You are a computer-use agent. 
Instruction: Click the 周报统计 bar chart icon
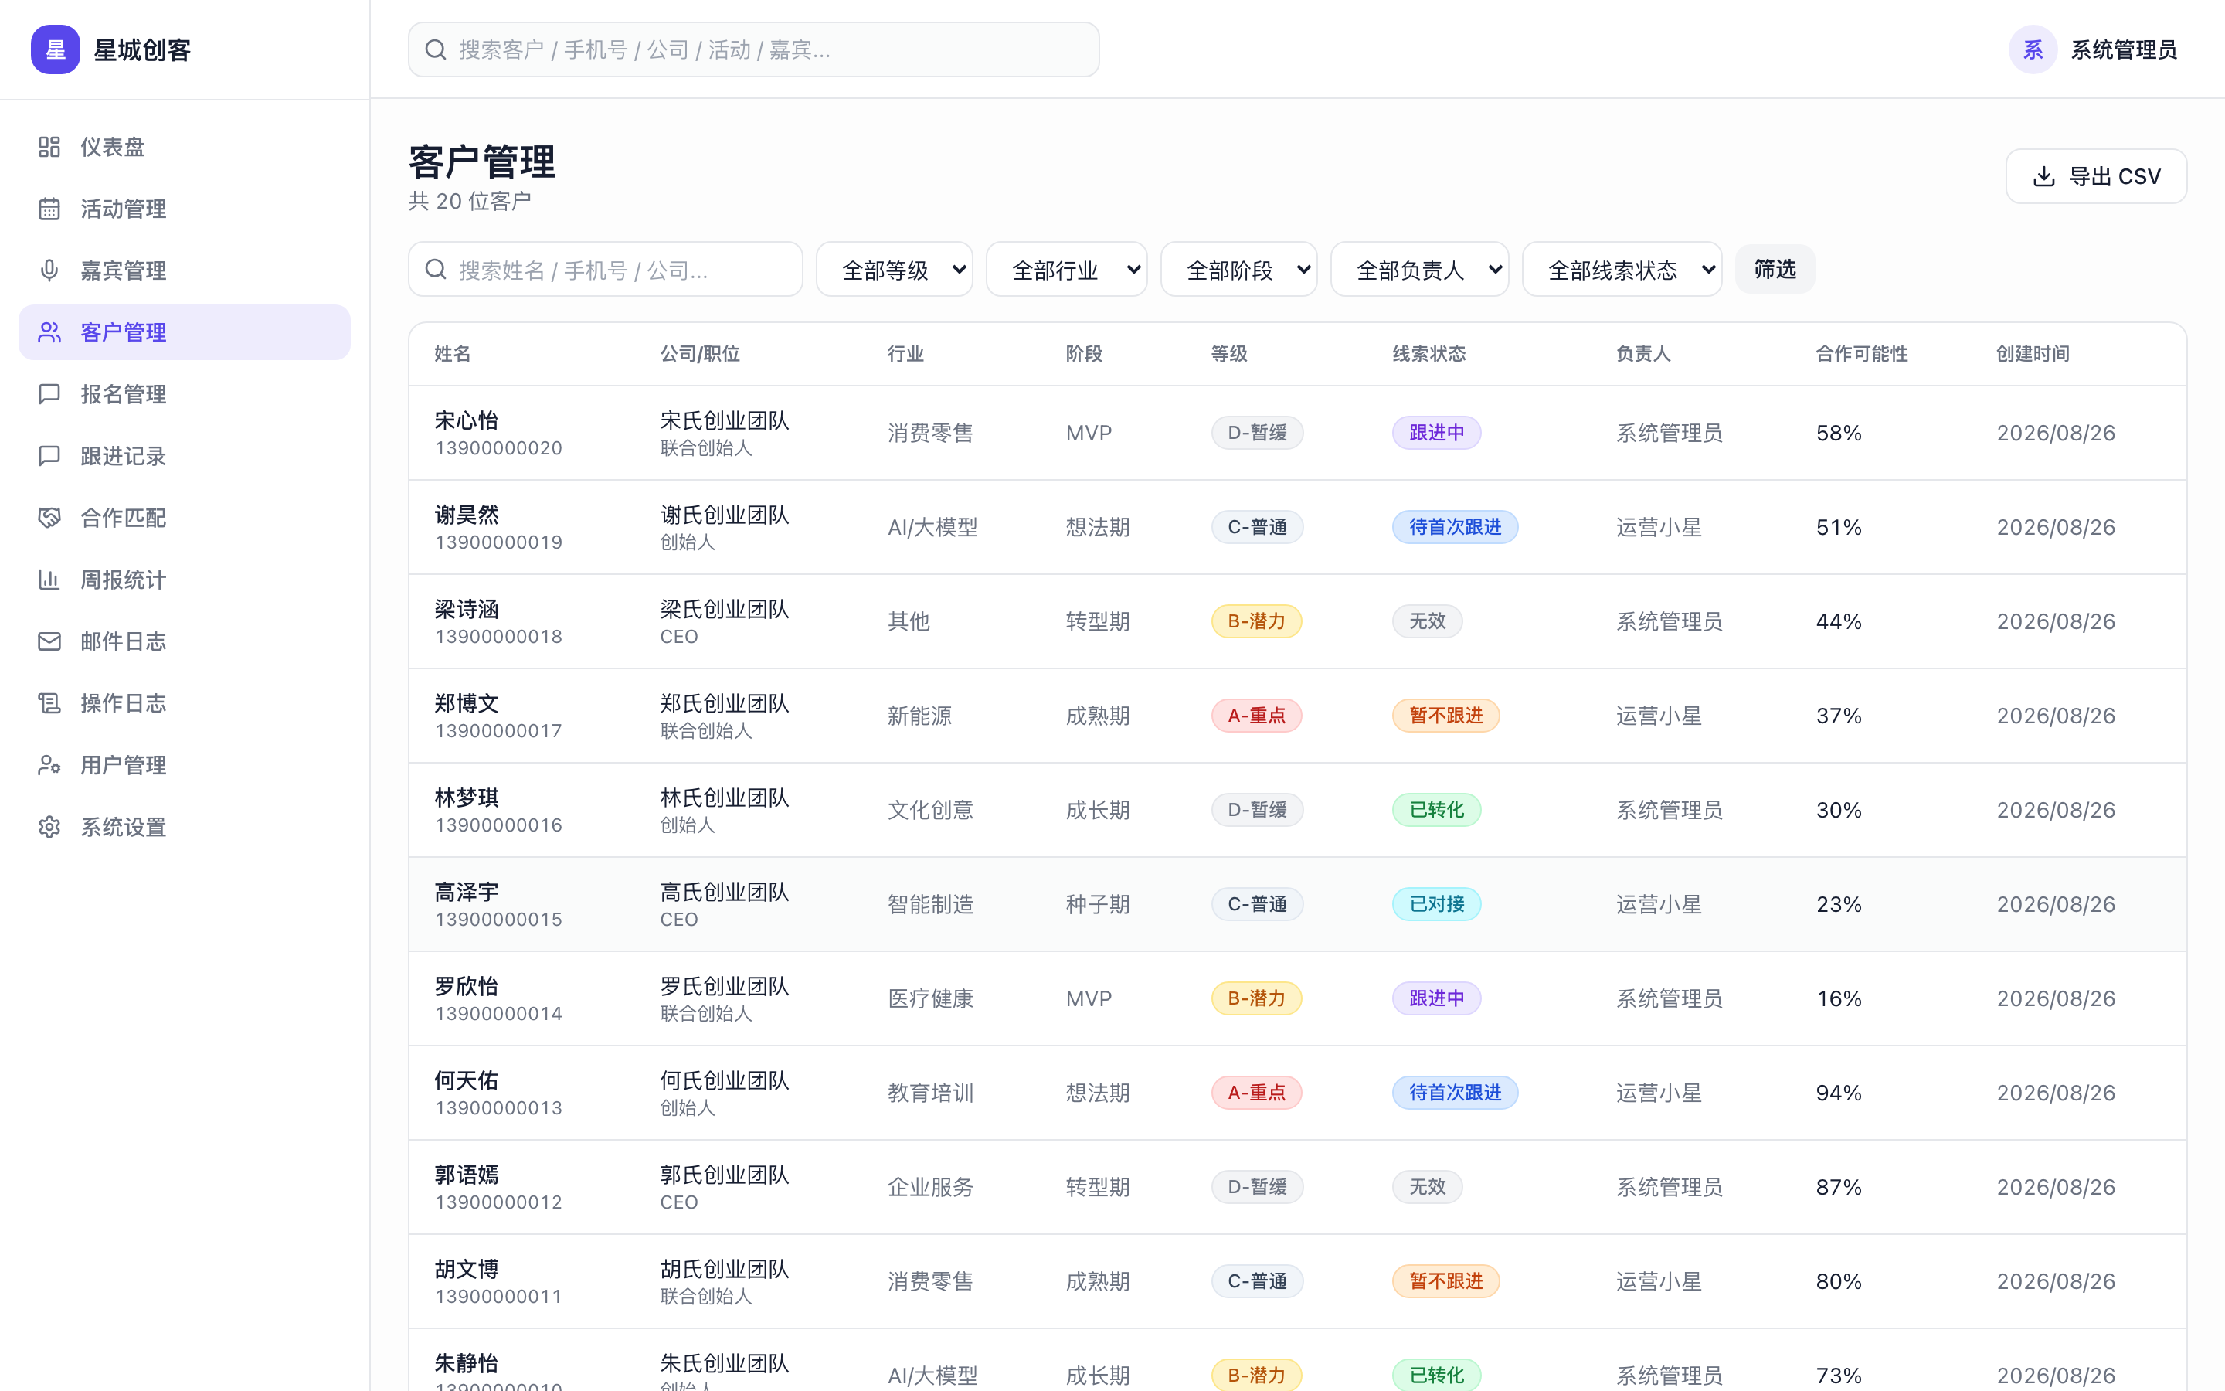49,580
